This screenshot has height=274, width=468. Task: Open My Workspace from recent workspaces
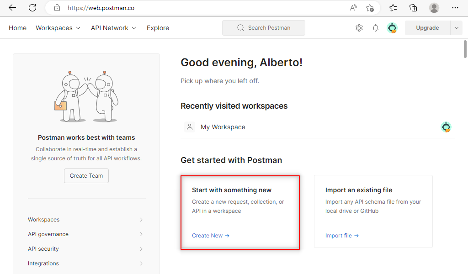pyautogui.click(x=223, y=127)
